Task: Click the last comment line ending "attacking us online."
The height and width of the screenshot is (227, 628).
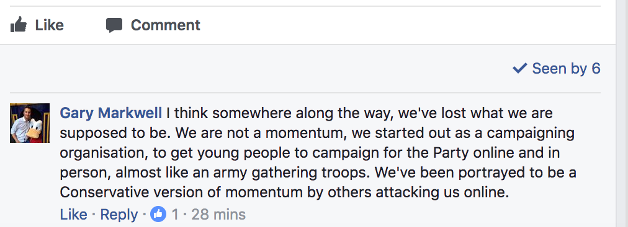Action: [x=284, y=193]
